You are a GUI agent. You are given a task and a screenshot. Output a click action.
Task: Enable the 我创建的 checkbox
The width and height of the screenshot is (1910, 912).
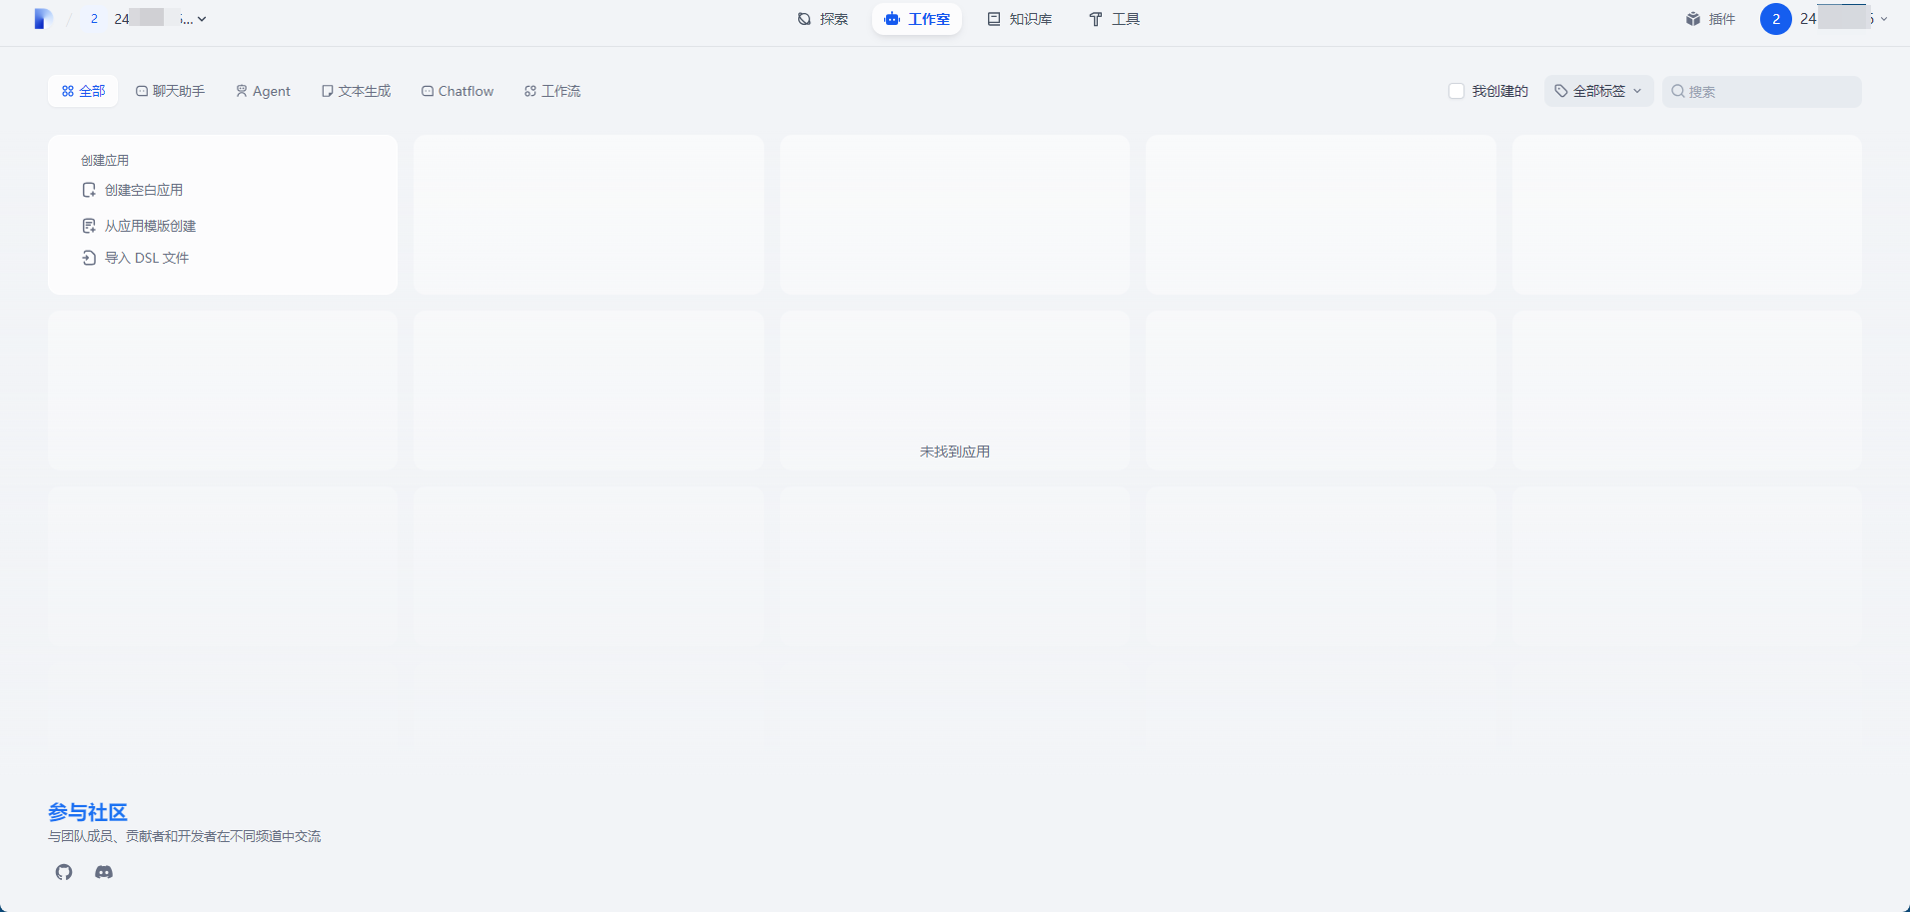[x=1456, y=91]
